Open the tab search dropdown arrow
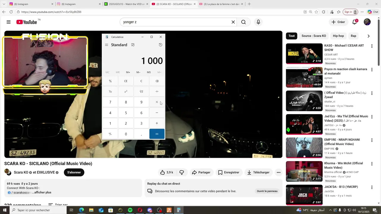 pyautogui.click(x=4, y=4)
